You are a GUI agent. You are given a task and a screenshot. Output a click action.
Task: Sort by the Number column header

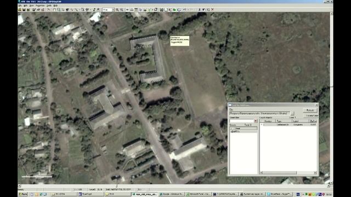click(268, 121)
